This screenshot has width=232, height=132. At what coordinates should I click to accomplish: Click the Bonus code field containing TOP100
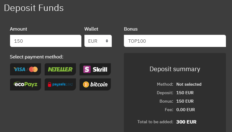coord(175,41)
